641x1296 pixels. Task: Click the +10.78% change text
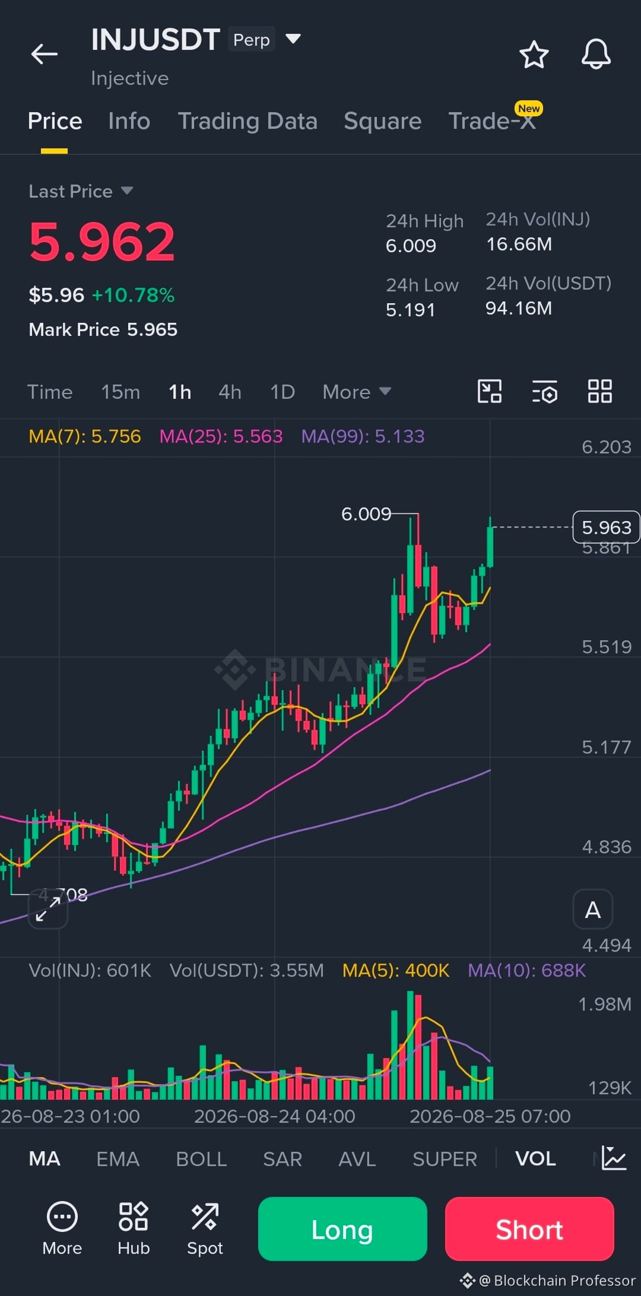pyautogui.click(x=133, y=295)
